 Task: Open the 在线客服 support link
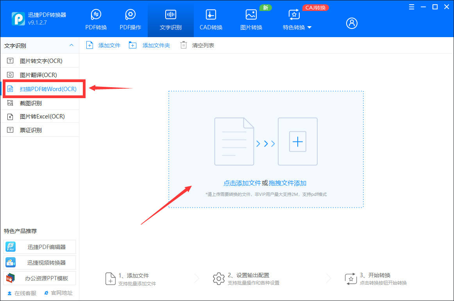(22, 293)
